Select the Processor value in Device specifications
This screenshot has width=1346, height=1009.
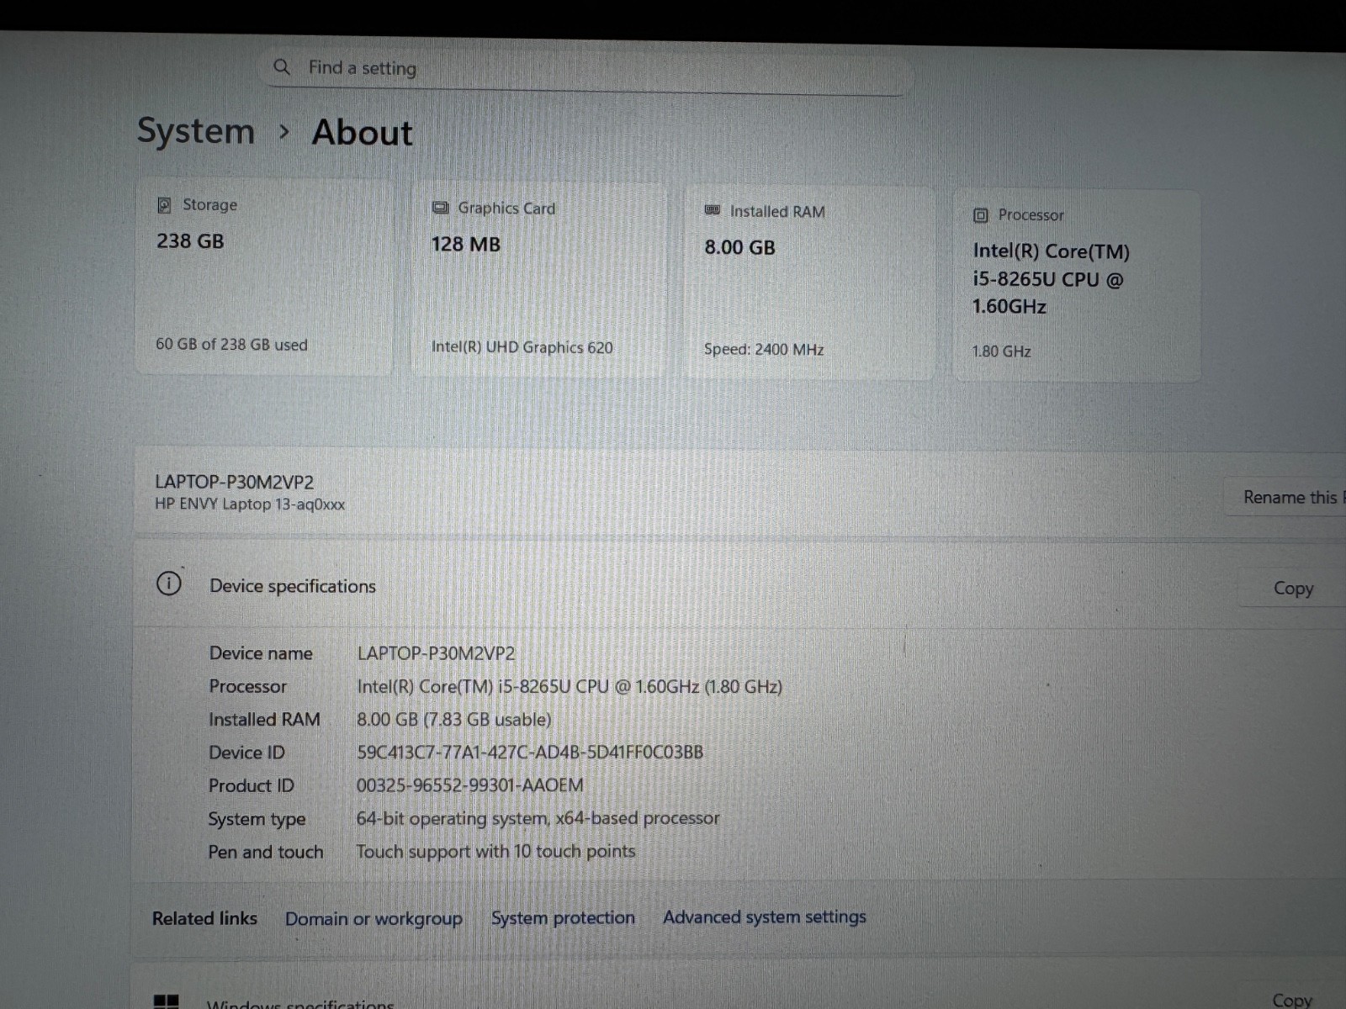[570, 686]
